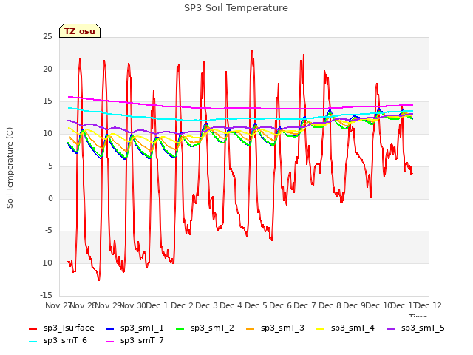Click the yellow sp3_smT_4 legend swatch
This screenshot has height=355, width=473.
point(320,328)
